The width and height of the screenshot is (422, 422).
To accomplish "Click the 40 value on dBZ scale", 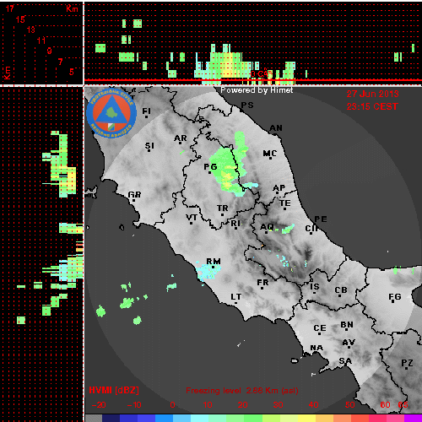I will [x=313, y=405].
